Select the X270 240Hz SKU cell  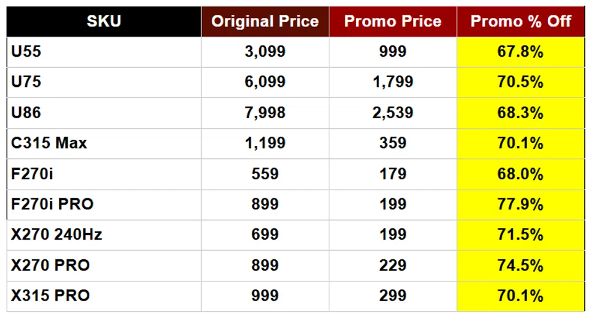click(57, 235)
